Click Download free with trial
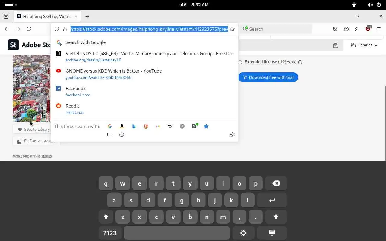Screen dimensions: 386x241 tap(268, 77)
